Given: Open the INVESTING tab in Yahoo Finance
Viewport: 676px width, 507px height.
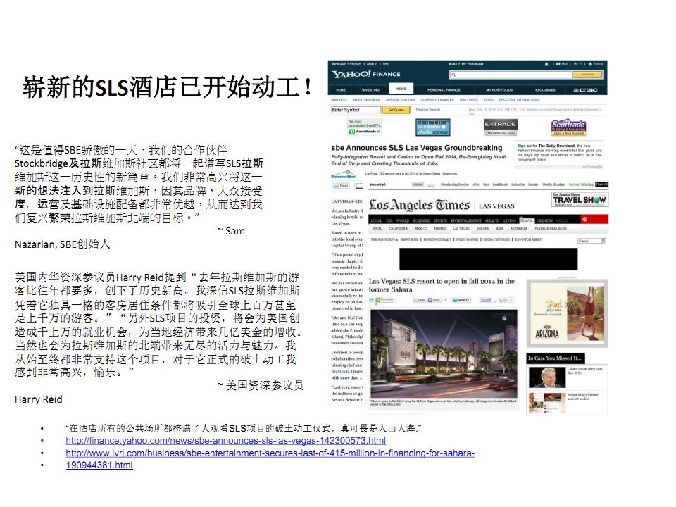Looking at the screenshot, I should tap(370, 89).
